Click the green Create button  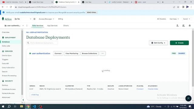click(179, 43)
